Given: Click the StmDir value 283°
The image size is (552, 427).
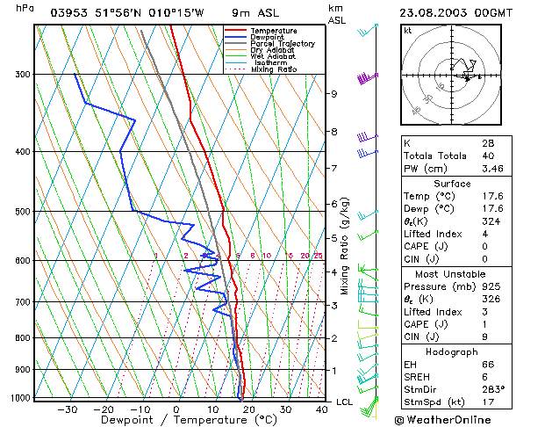Looking at the screenshot, I should click(x=493, y=389).
